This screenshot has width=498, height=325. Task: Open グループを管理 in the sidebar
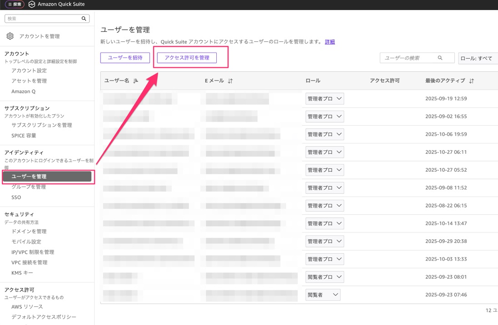29,187
